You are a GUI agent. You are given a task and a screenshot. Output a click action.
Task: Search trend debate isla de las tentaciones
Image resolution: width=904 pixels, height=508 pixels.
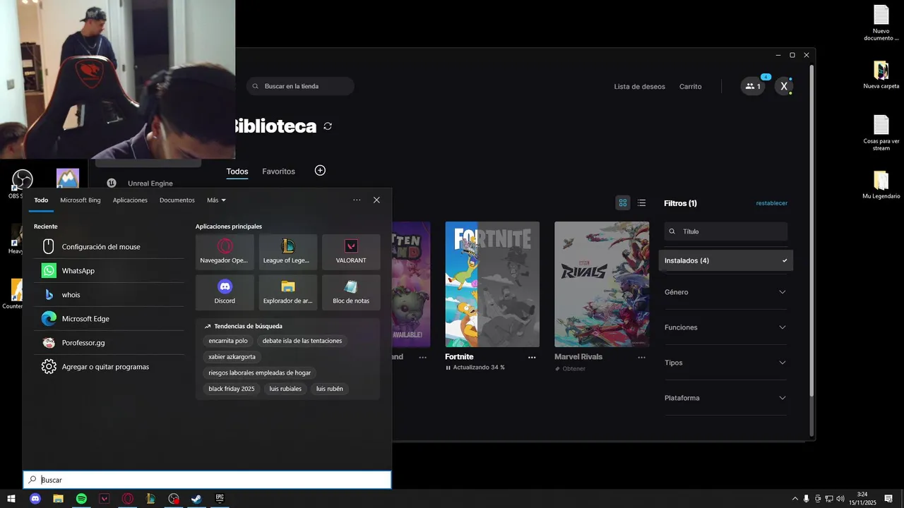point(302,341)
